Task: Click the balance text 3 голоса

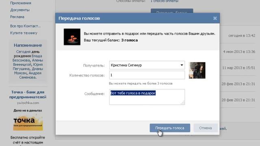Action: tap(129, 40)
